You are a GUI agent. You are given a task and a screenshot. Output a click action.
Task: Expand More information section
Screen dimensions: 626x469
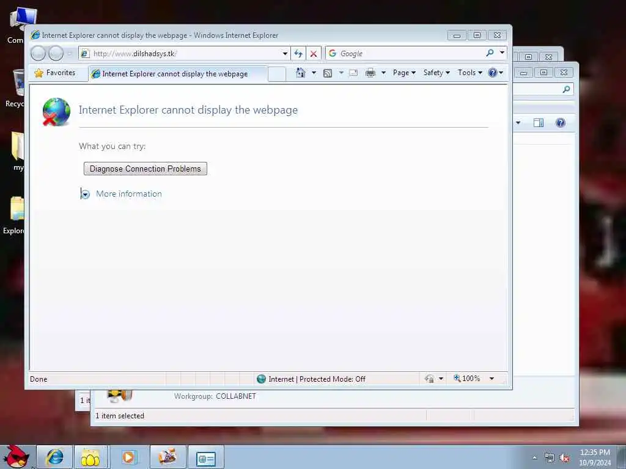pyautogui.click(x=85, y=194)
